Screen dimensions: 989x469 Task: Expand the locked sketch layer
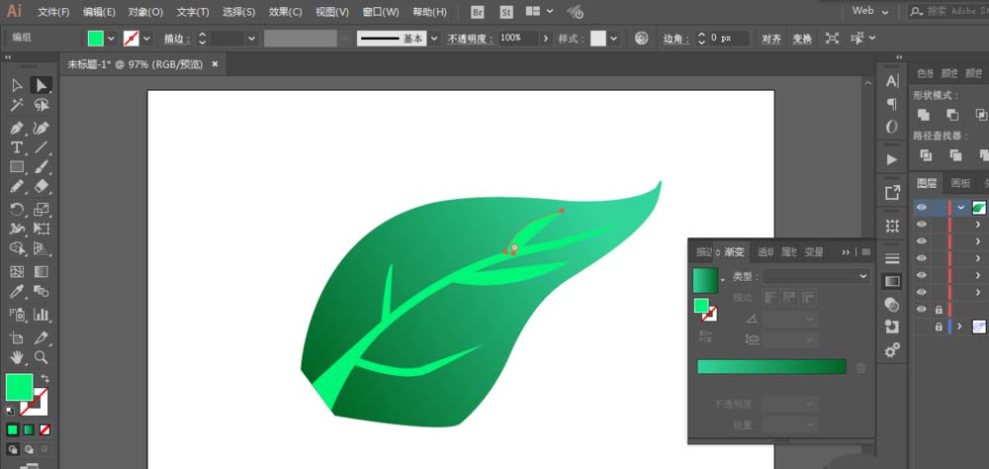[959, 327]
